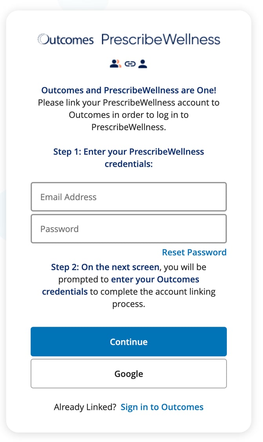Click inside the Password field
The image size is (263, 442).
click(129, 228)
